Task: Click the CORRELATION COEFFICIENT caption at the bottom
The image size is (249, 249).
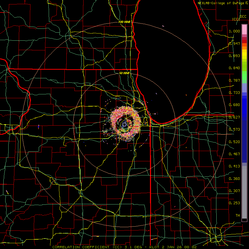Action: pyautogui.click(x=124, y=247)
